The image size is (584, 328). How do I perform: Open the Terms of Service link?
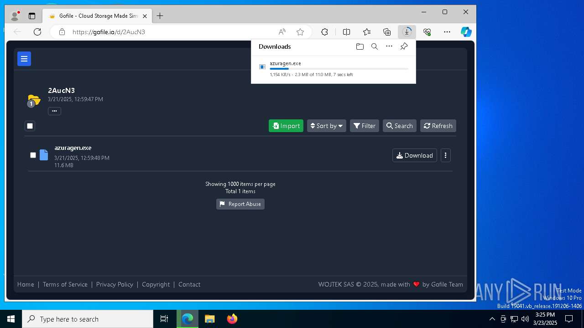tap(65, 284)
